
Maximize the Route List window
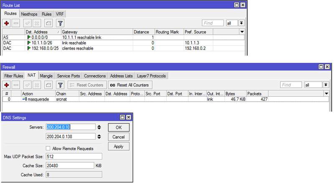coord(236,5)
